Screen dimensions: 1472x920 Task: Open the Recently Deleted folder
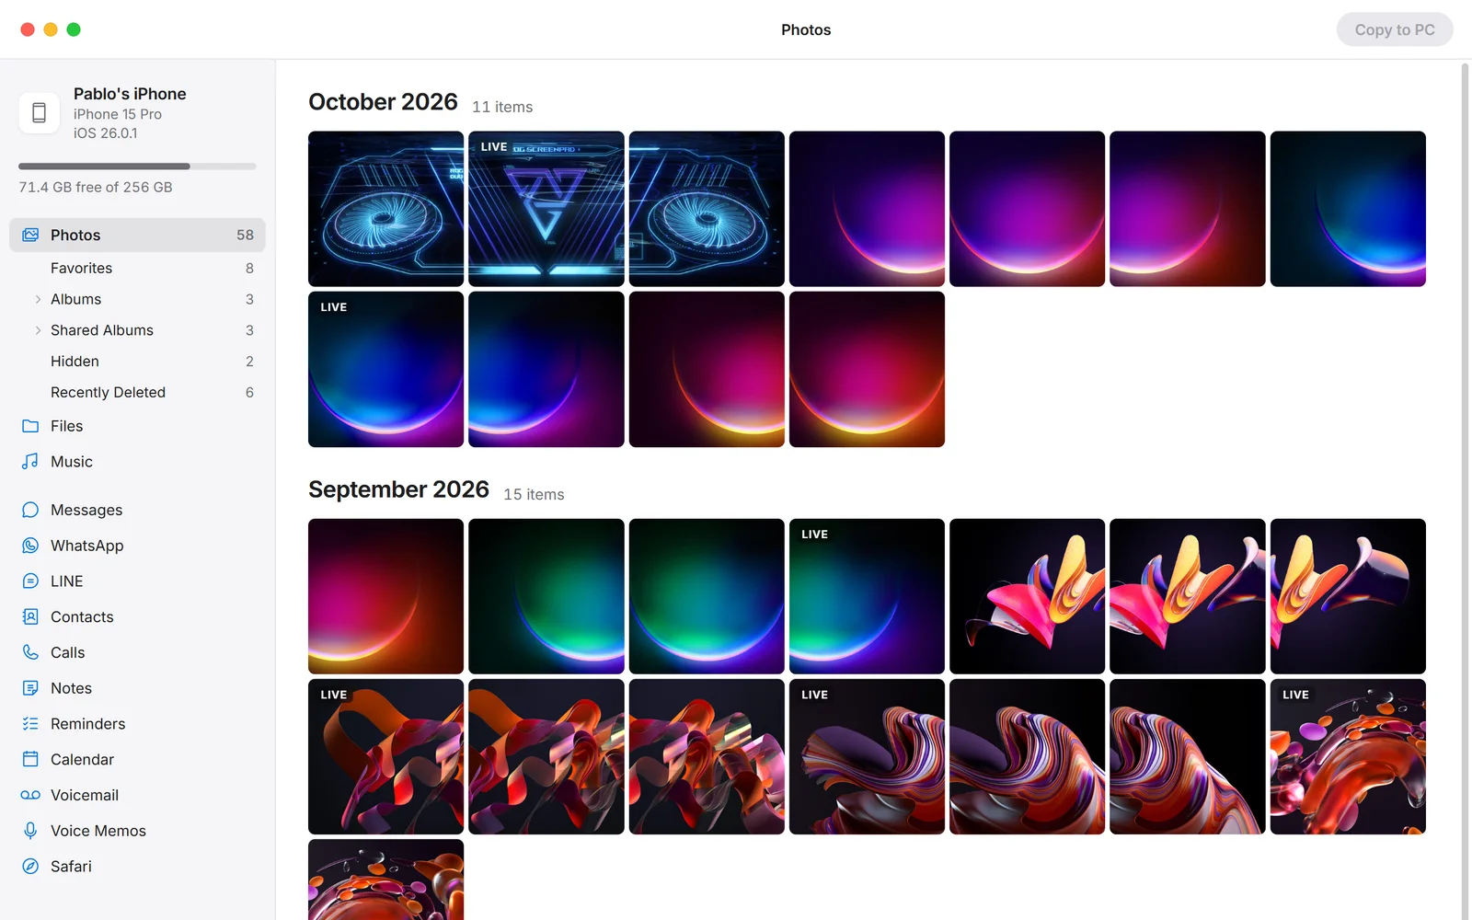[x=137, y=392]
